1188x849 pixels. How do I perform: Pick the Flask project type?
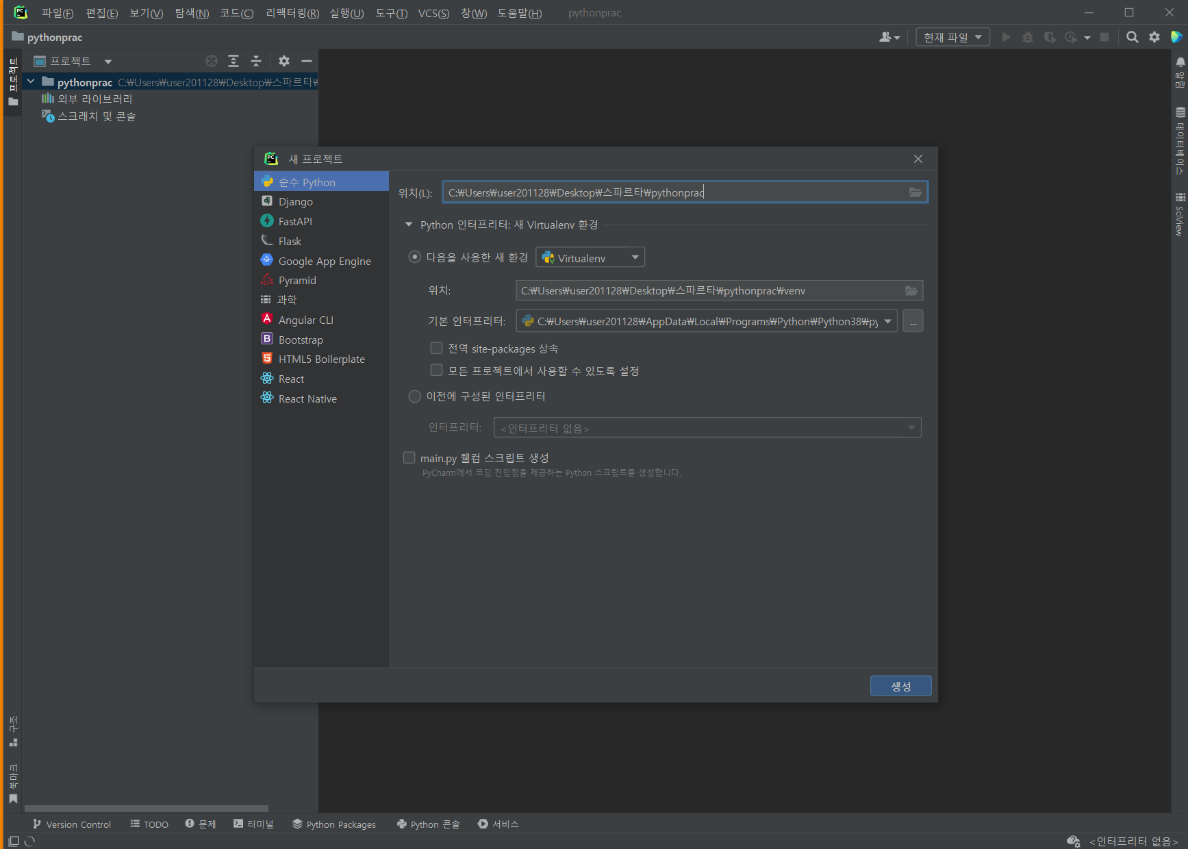(321, 241)
